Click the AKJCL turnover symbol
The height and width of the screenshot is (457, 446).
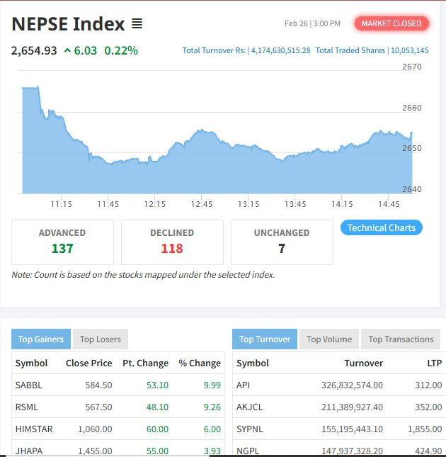(x=249, y=407)
